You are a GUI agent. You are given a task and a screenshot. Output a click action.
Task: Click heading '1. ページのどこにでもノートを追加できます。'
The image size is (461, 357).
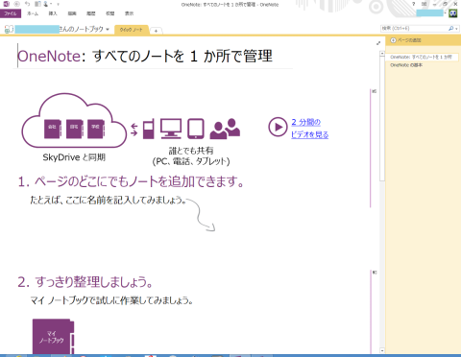click(131, 181)
